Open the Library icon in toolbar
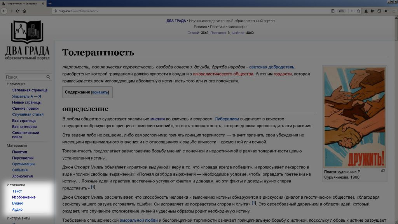The image size is (398, 224). click(373, 11)
